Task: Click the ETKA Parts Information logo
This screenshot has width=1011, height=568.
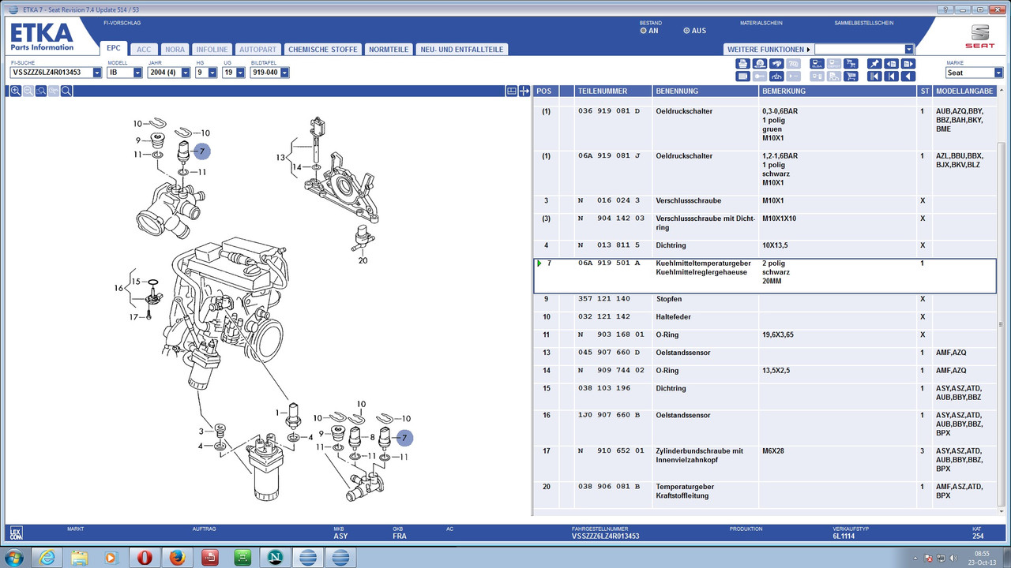Action: pos(42,37)
